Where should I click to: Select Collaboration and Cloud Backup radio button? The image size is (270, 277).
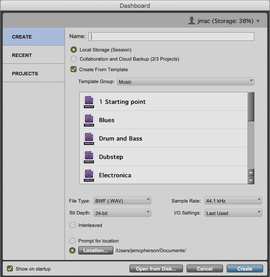click(74, 59)
